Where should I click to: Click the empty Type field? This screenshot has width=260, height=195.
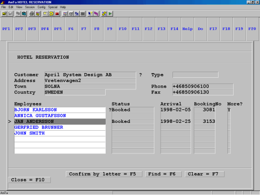click(x=195, y=75)
